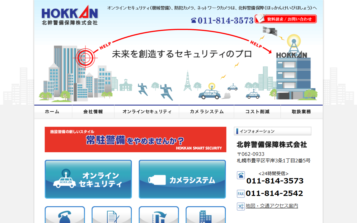Click the 未来を創造するセキュリティのプロ headline
357x223 pixels.
[182, 54]
